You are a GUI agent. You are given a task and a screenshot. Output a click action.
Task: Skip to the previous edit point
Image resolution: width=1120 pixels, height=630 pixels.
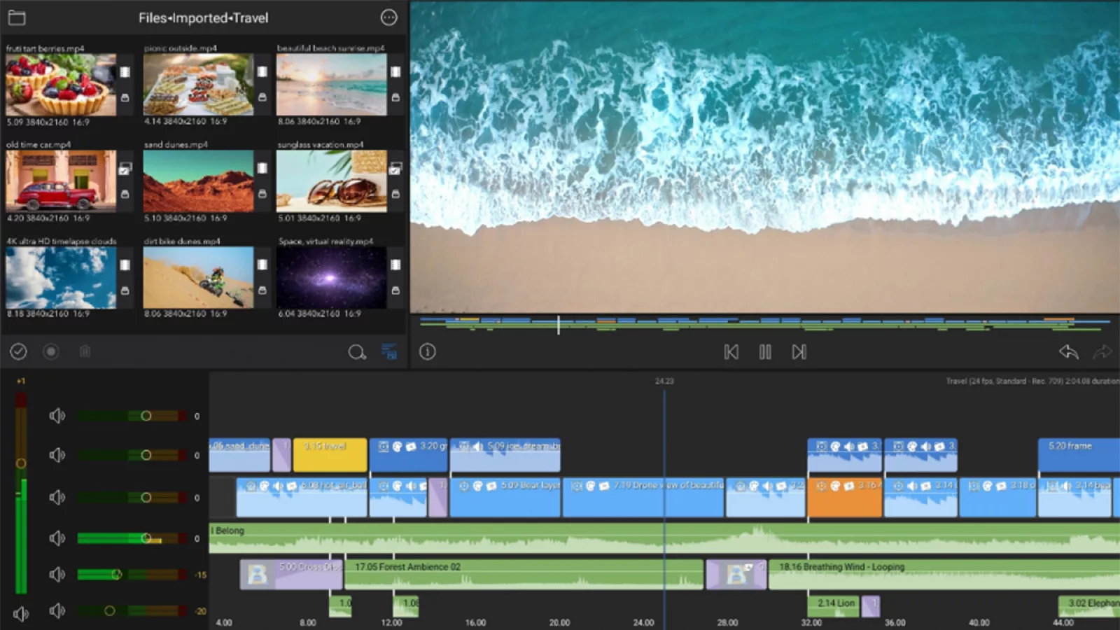point(731,352)
